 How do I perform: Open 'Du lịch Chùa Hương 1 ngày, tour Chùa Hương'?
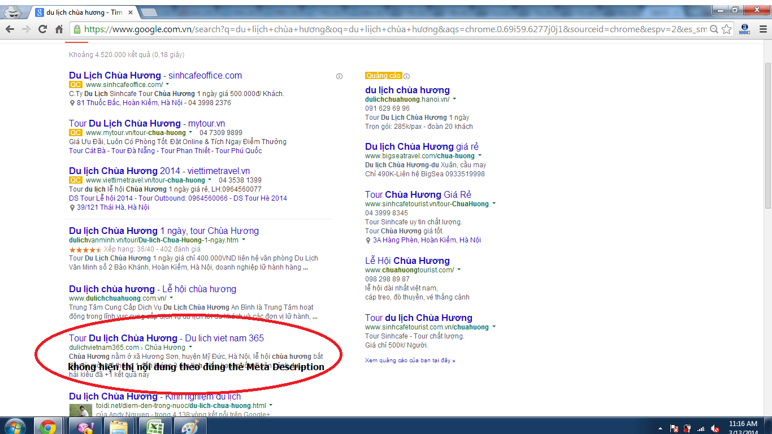coord(164,231)
